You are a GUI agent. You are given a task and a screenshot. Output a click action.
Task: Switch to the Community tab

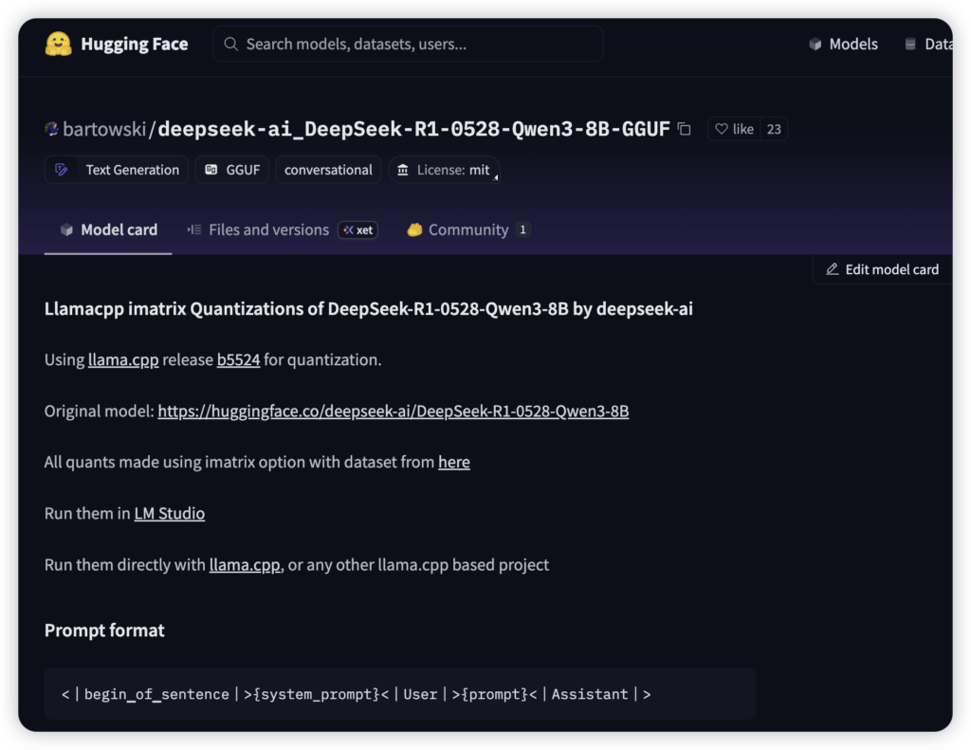[468, 229]
